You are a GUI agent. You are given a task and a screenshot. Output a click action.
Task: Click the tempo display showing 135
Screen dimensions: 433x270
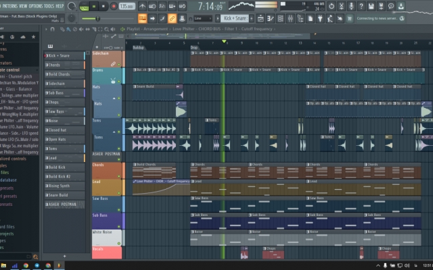[127, 6]
